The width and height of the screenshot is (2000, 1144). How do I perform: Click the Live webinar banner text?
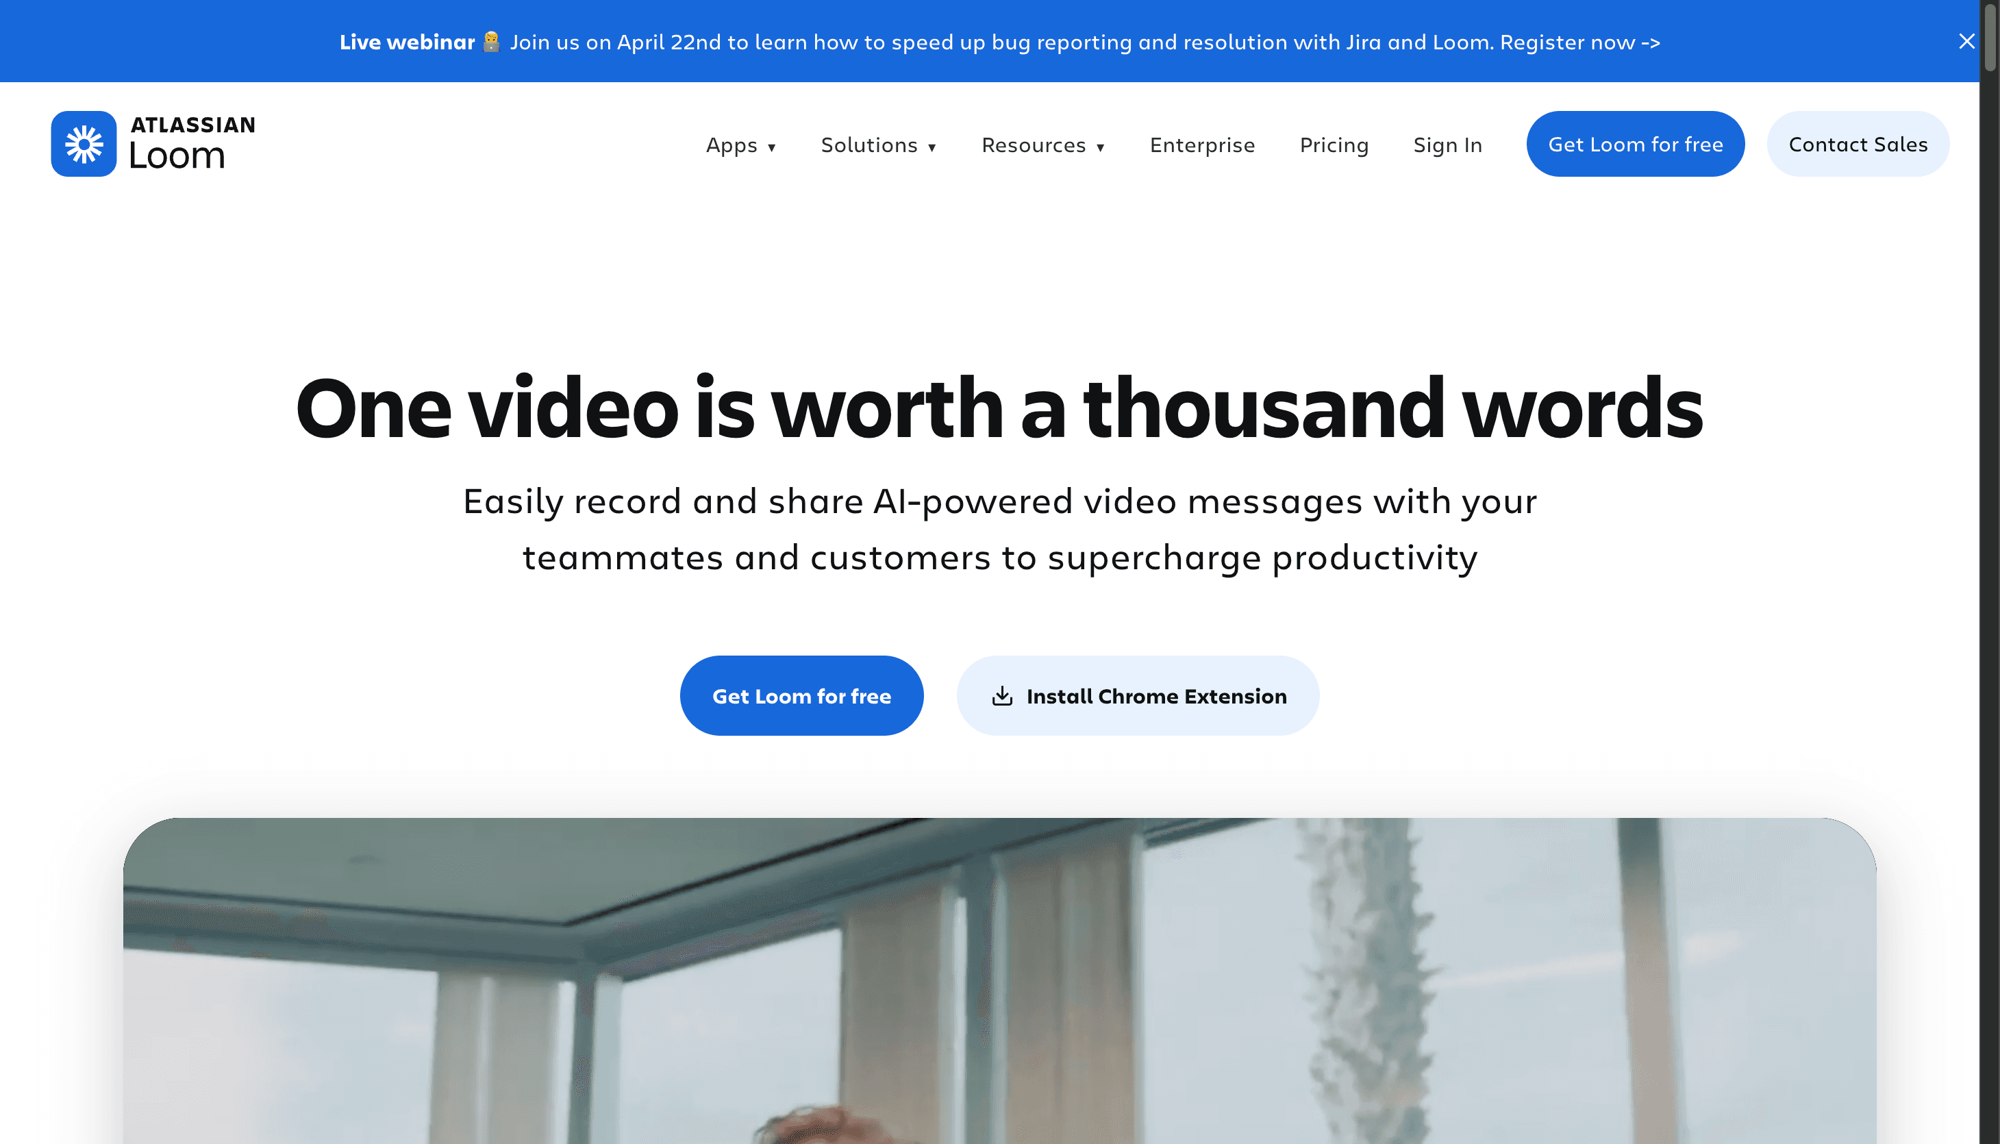pyautogui.click(x=407, y=42)
